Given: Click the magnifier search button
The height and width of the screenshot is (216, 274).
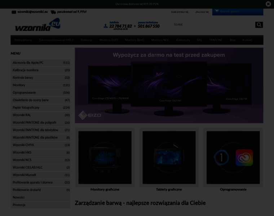Looking at the screenshot, I should [x=259, y=25].
